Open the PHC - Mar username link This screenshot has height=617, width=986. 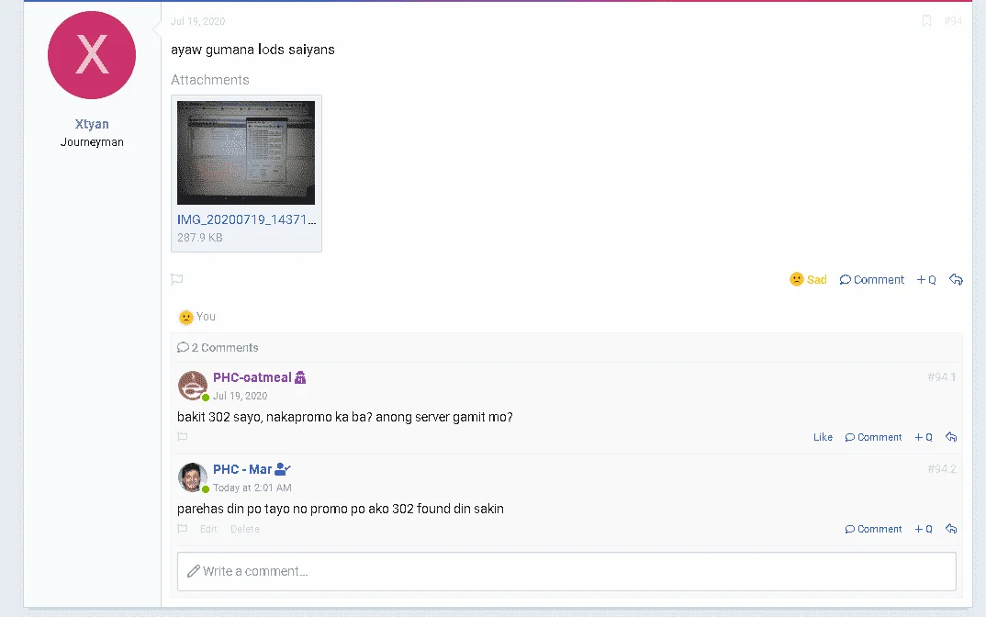(x=242, y=469)
